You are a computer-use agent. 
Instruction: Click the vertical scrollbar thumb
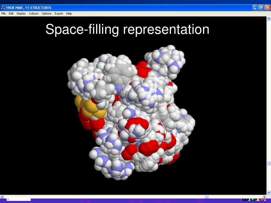tap(269, 163)
